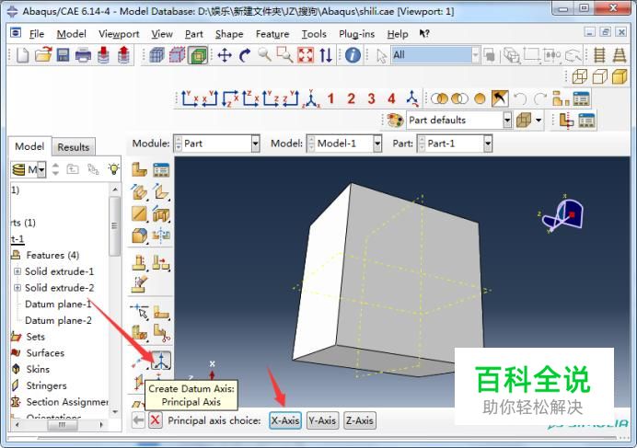Apply saved view number 1
Screen dimensions: 637x448
pyautogui.click(x=330, y=98)
